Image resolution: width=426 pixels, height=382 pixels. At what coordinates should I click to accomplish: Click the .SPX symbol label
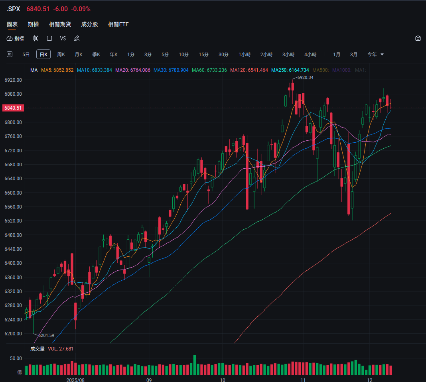pos(12,8)
